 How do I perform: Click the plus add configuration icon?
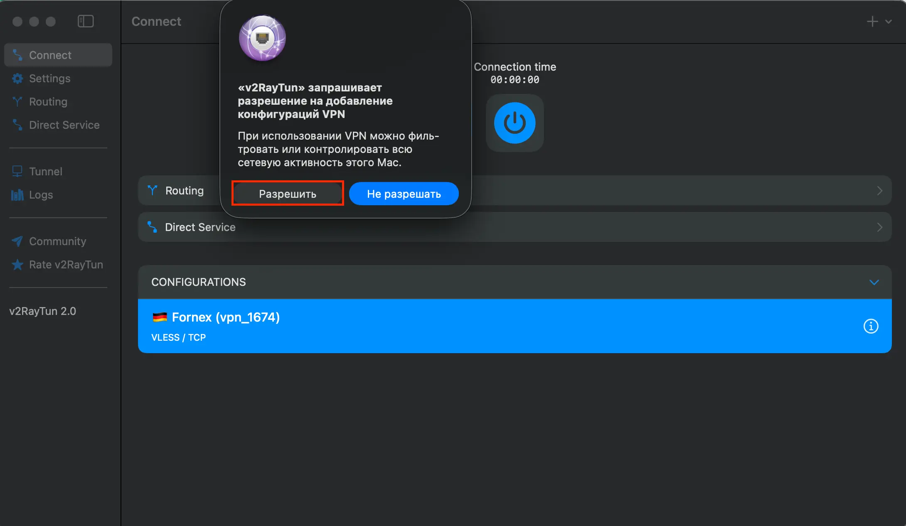click(x=872, y=21)
